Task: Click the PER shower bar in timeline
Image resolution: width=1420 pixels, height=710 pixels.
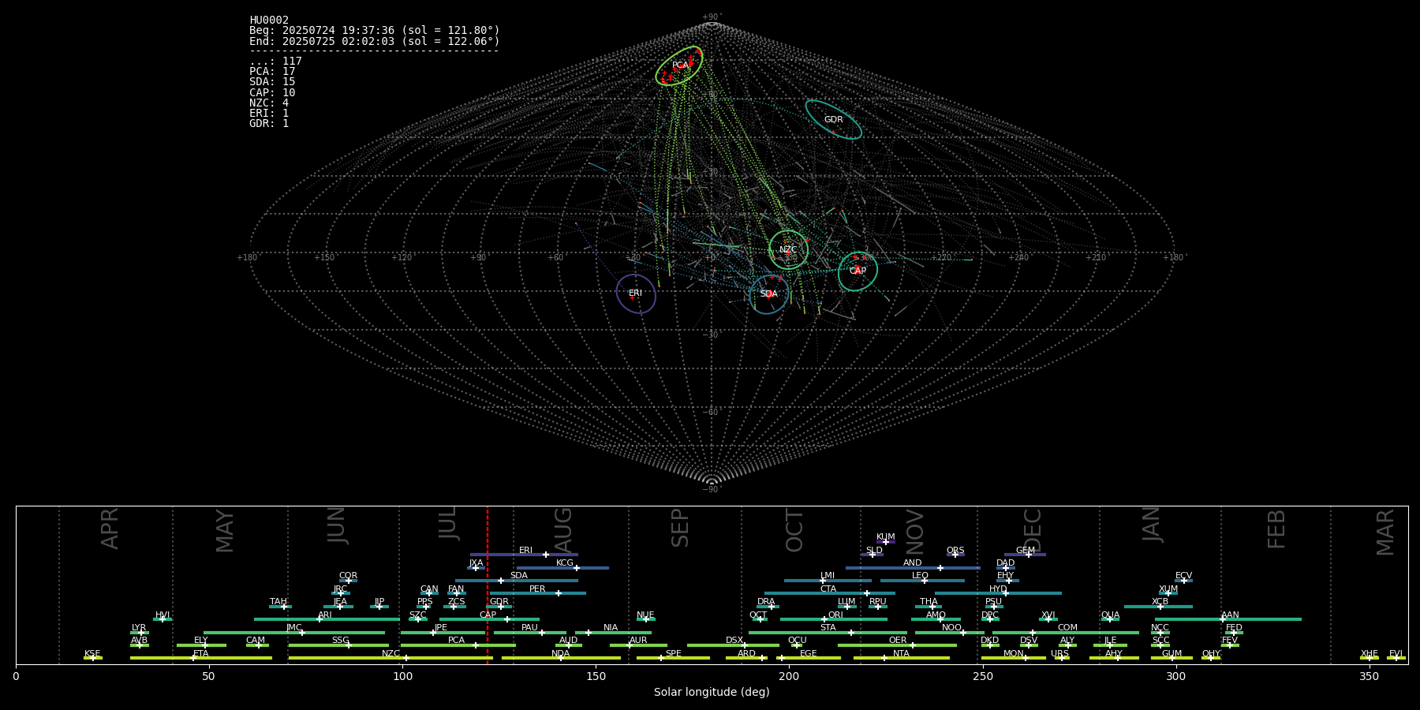Action: (x=537, y=593)
